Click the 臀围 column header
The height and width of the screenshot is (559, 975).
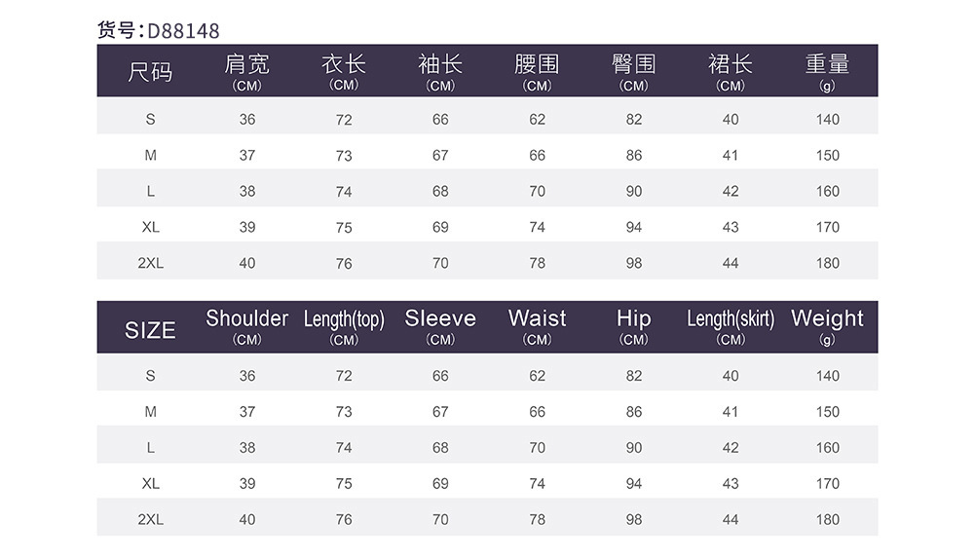(x=634, y=71)
